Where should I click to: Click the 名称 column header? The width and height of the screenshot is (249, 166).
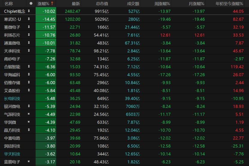(9, 4)
